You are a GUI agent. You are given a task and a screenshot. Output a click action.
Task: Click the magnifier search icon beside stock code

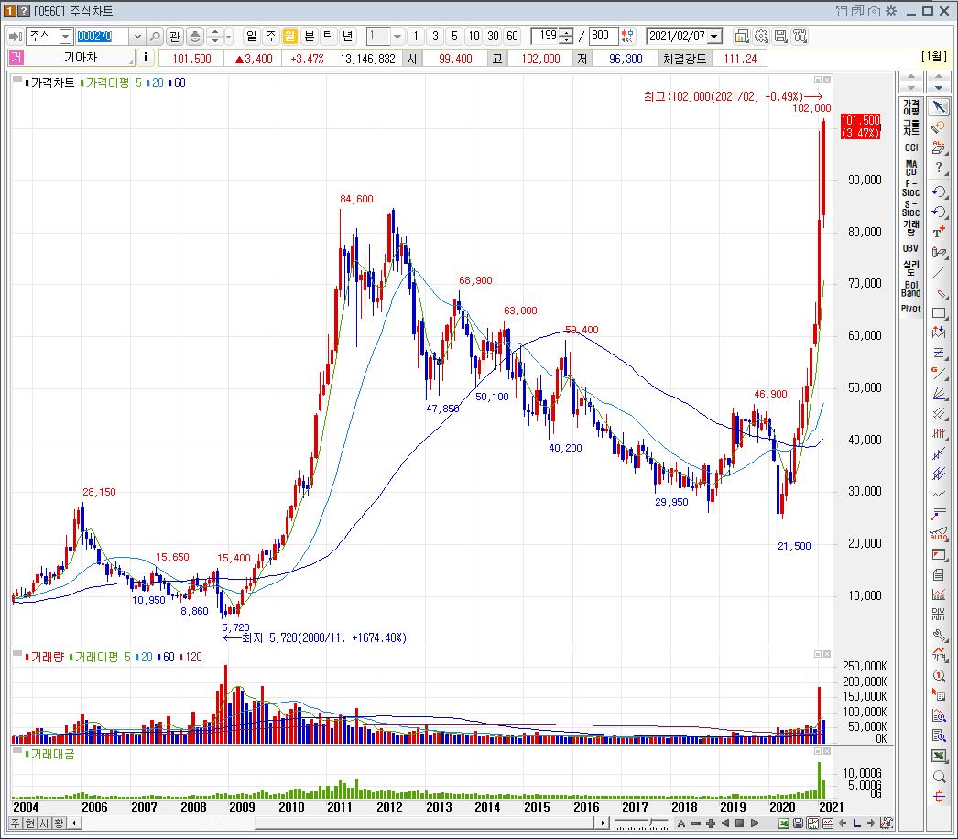(x=156, y=37)
